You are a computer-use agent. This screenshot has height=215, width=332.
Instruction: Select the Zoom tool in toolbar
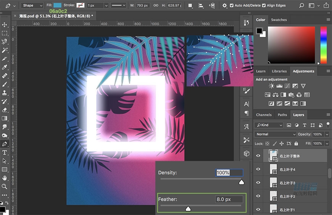5,186
